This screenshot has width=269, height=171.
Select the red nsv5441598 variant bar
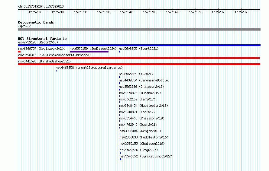(x=139, y=64)
